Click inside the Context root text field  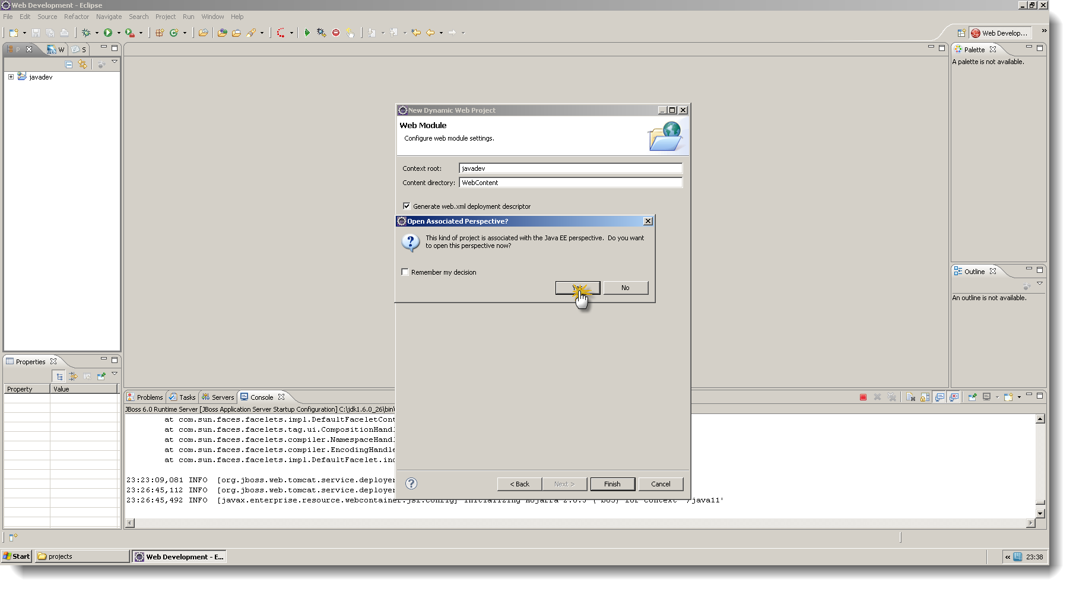pos(570,168)
